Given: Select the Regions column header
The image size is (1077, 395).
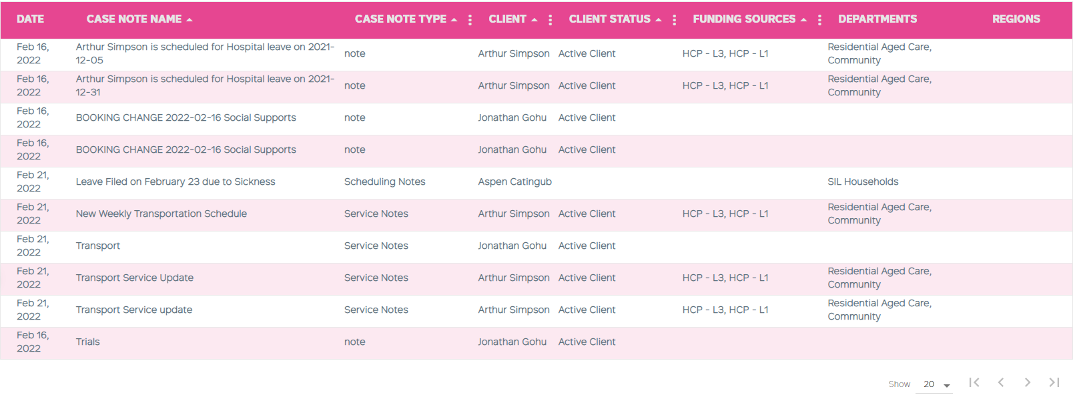Looking at the screenshot, I should (1016, 19).
